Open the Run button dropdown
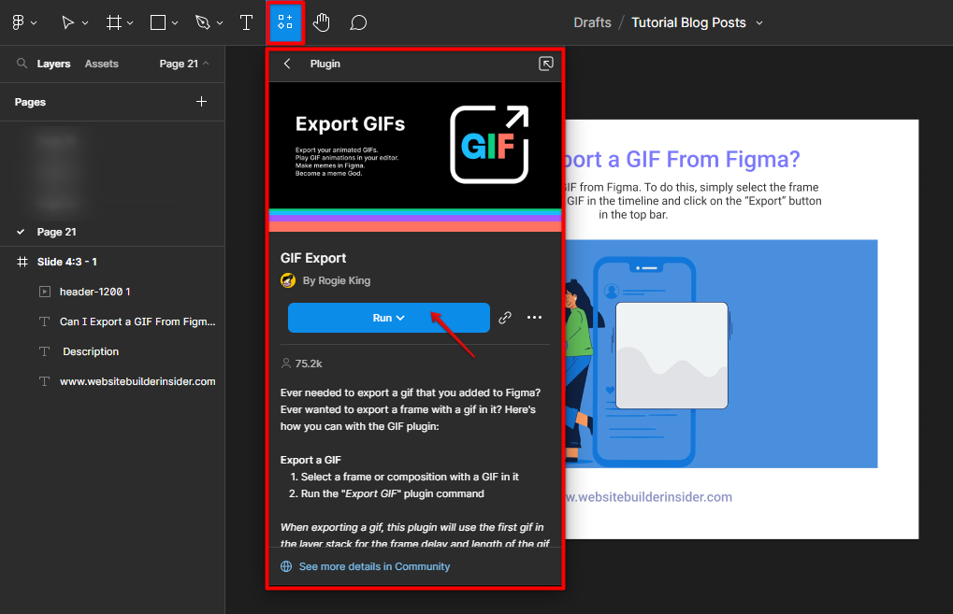The image size is (953, 614). 399,318
